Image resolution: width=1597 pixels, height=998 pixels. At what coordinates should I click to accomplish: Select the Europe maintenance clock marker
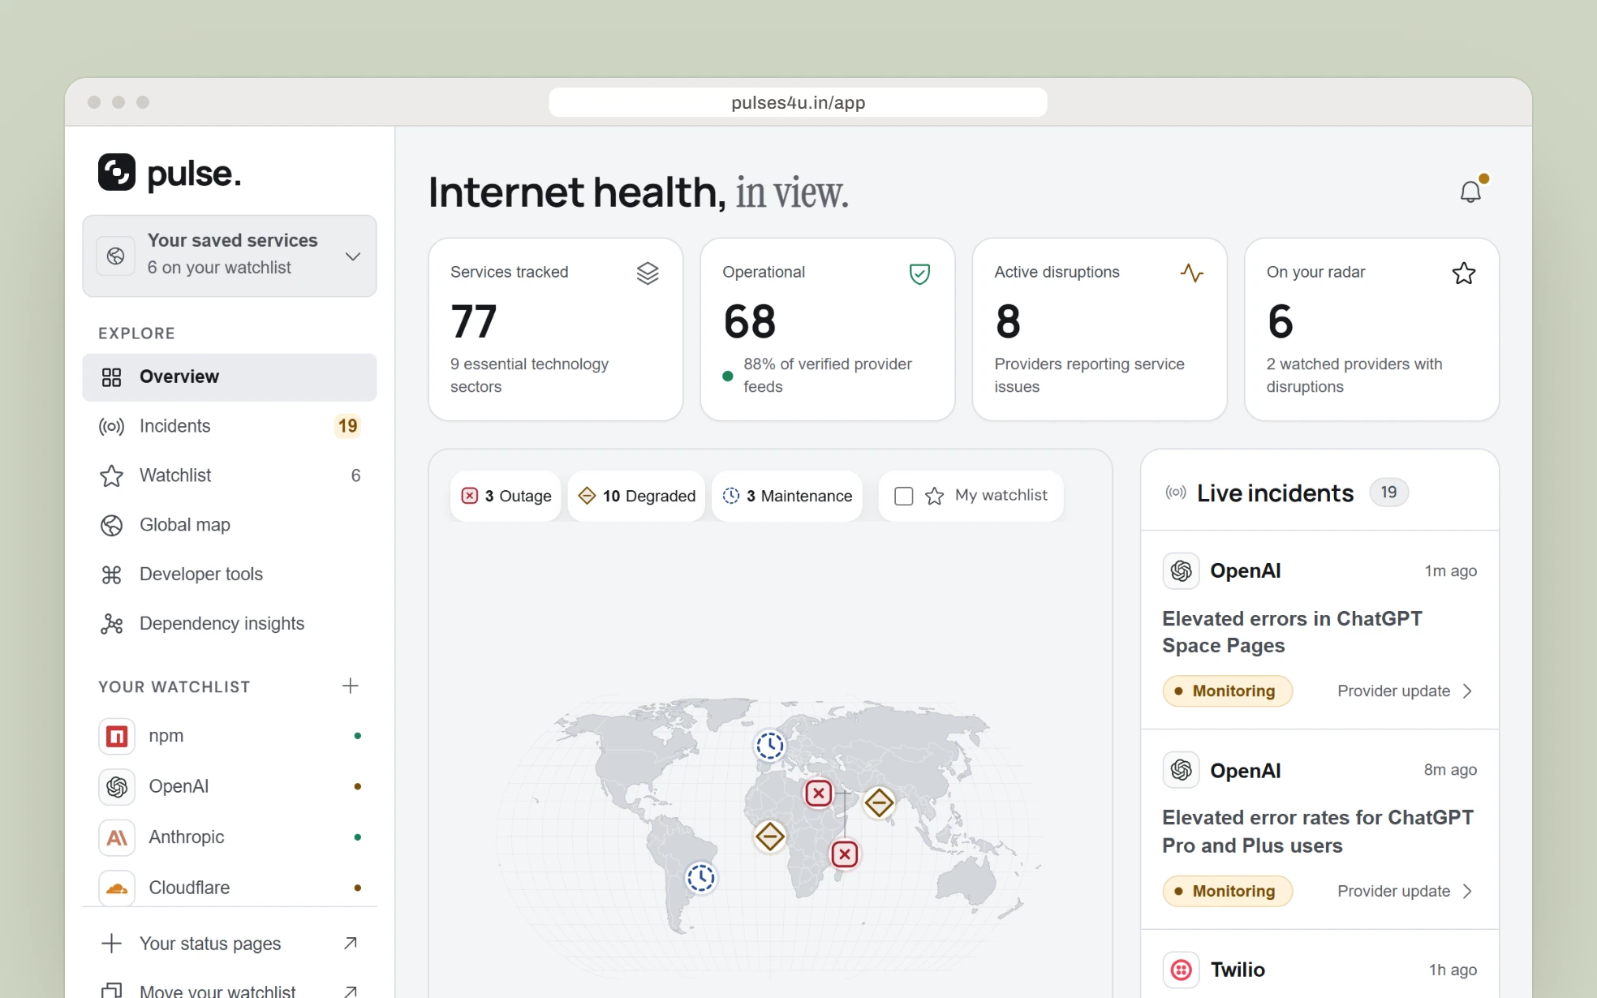coord(769,745)
